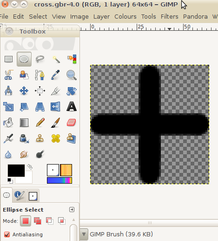Select the Paths tool

pos(40,75)
